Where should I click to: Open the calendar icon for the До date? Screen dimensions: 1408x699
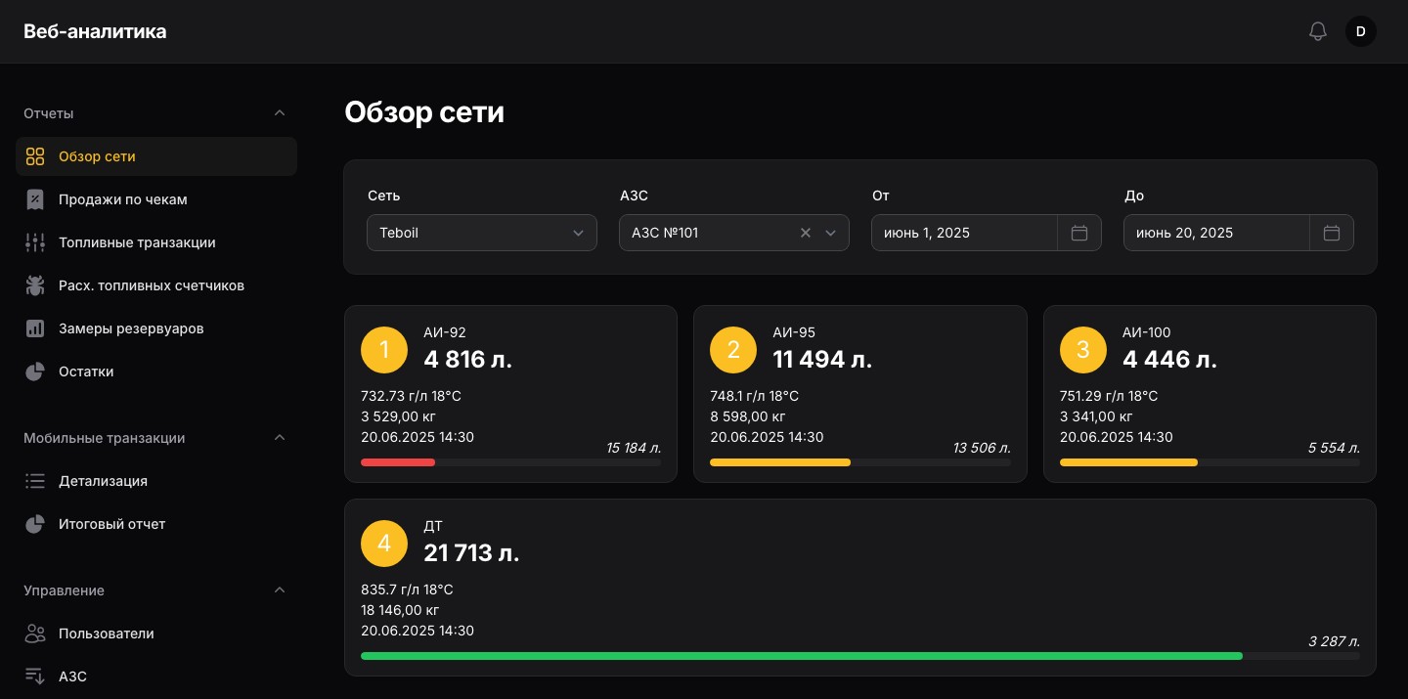[1332, 233]
